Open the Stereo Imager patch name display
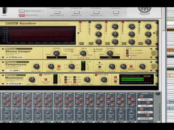The width and height of the screenshot is (174, 130). pos(14,57)
